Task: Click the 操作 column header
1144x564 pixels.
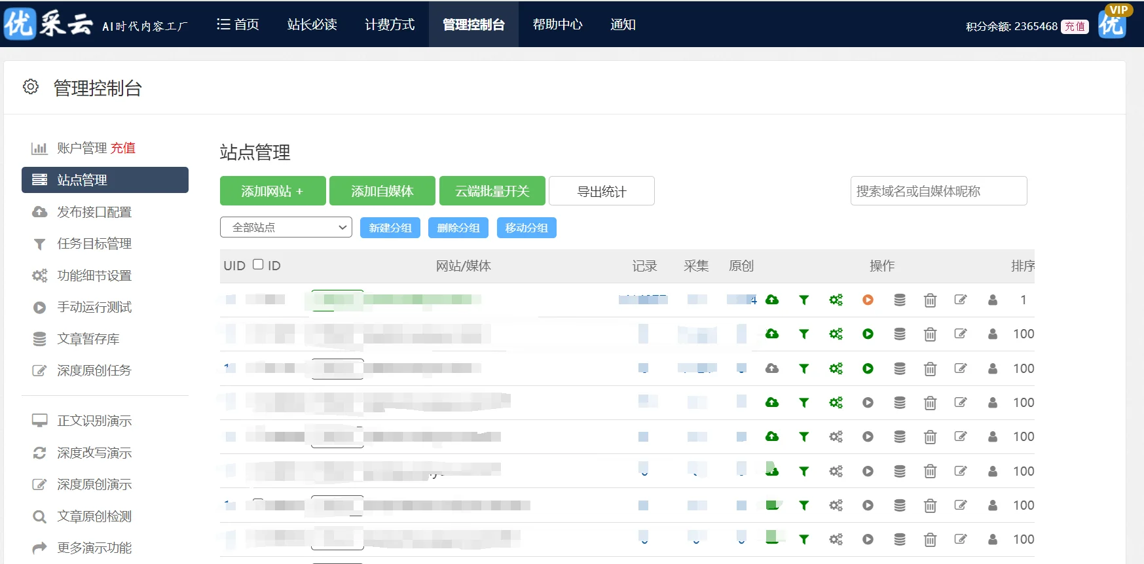Action: click(882, 266)
